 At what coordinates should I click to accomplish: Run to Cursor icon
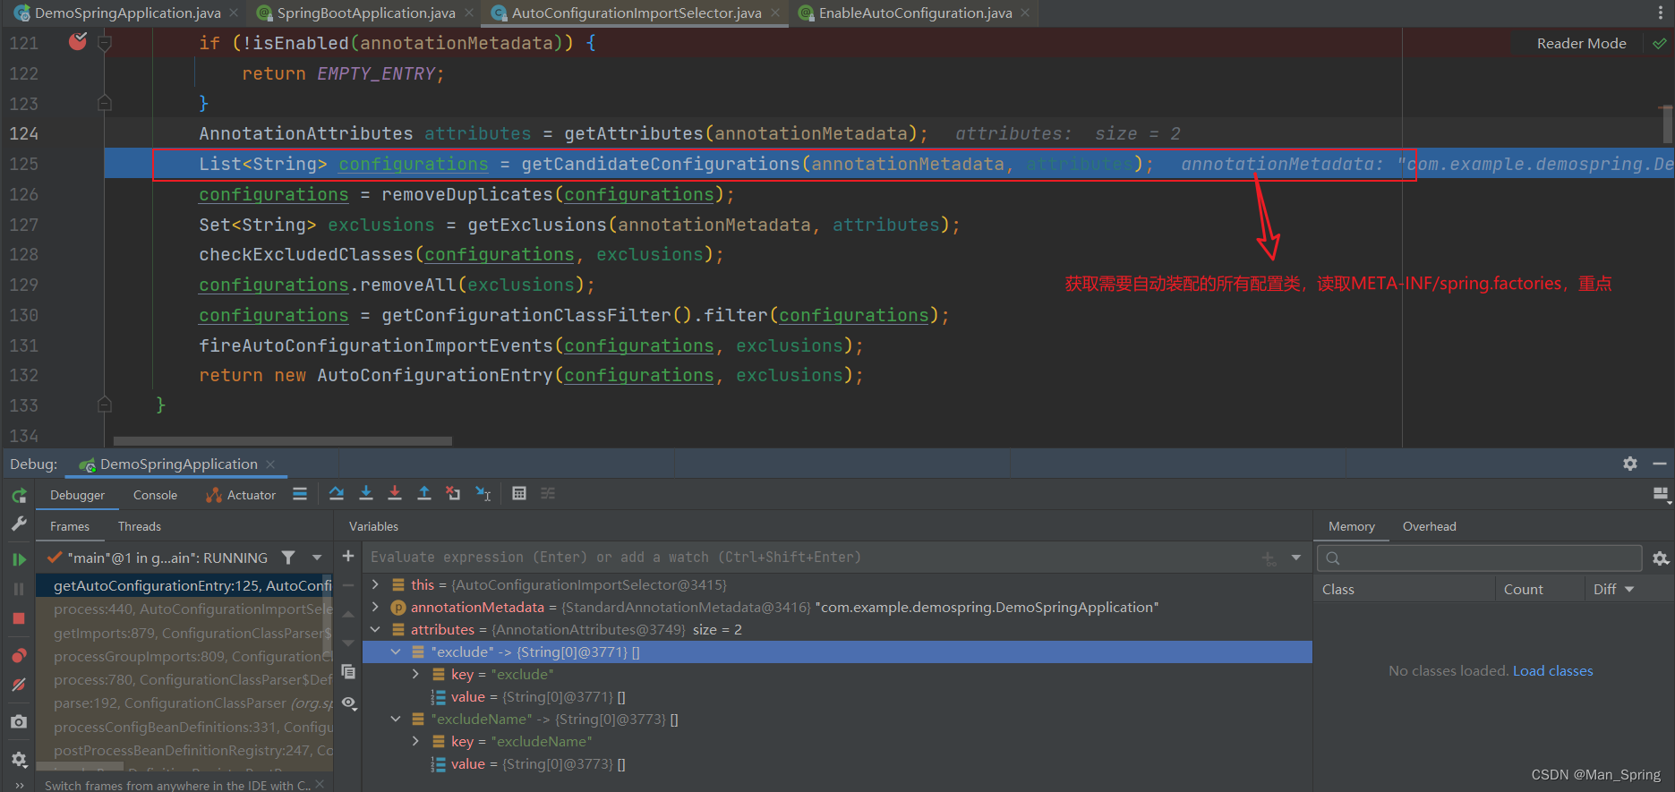coord(483,494)
